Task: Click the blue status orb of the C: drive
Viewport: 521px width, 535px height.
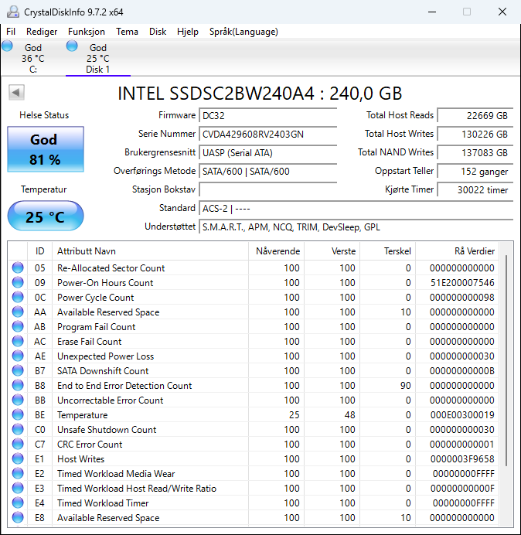Action: click(x=7, y=46)
